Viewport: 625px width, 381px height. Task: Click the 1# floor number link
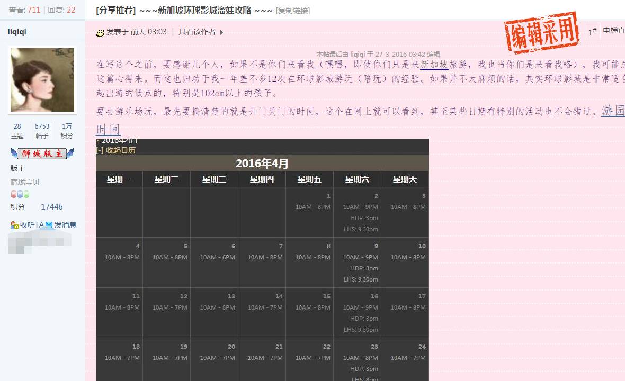click(593, 32)
